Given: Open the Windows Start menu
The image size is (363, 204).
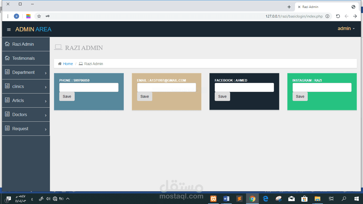Looking at the screenshot, I should [x=357, y=199].
